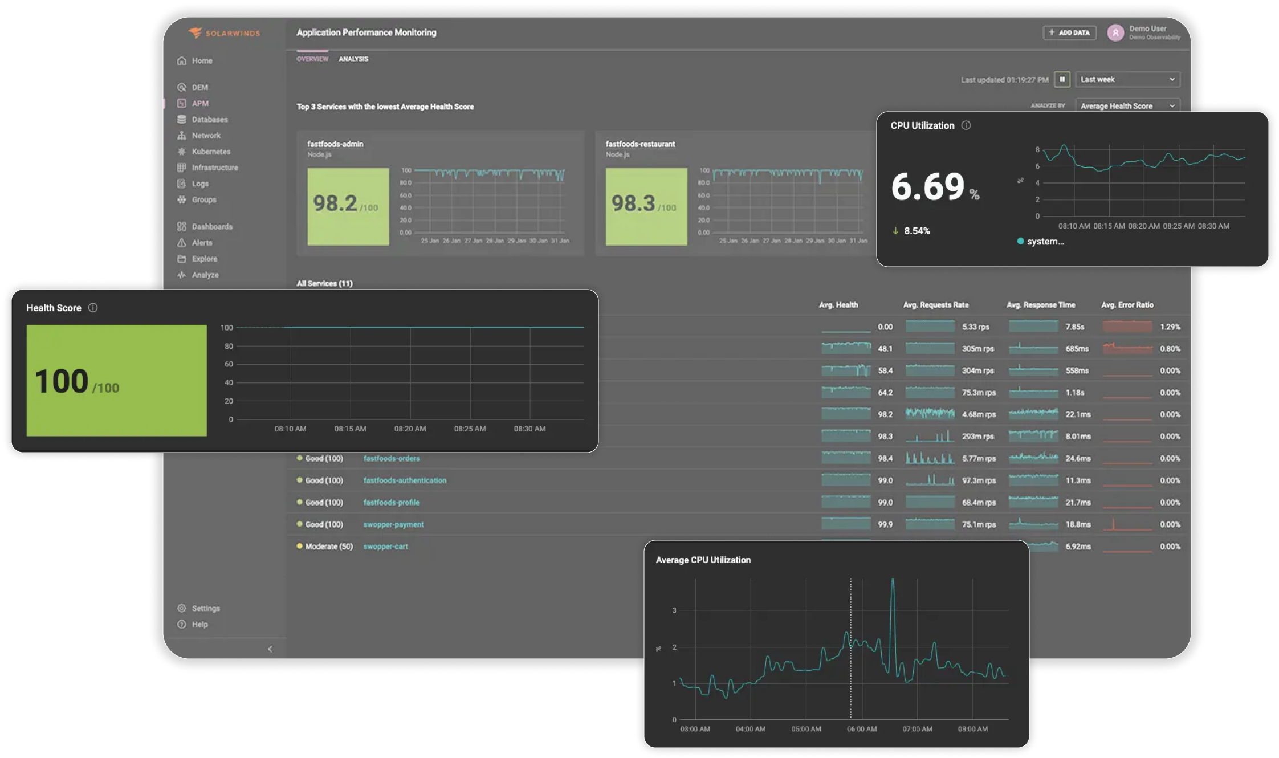This screenshot has width=1279, height=758.
Task: Open the fastfoods-orders service link
Action: [x=392, y=458]
